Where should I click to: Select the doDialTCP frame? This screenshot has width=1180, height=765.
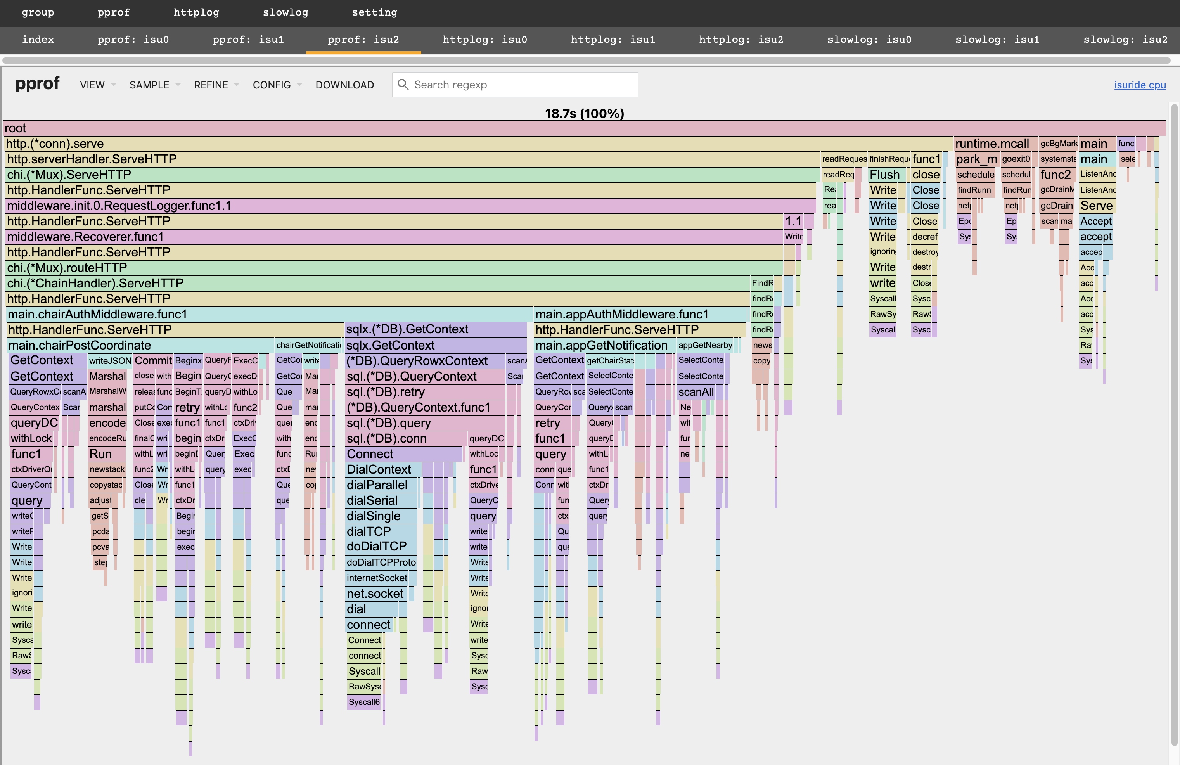(x=381, y=546)
